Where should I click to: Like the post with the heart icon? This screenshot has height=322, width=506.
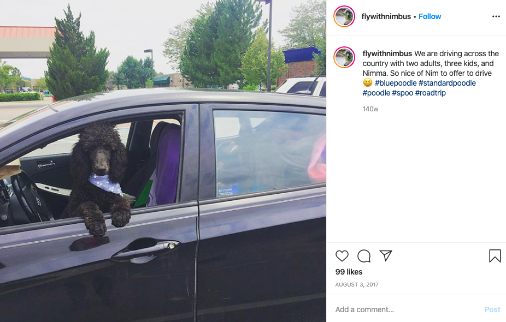342,256
